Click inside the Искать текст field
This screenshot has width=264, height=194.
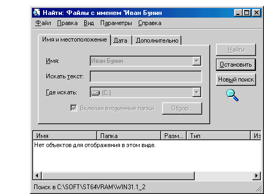(x=146, y=77)
